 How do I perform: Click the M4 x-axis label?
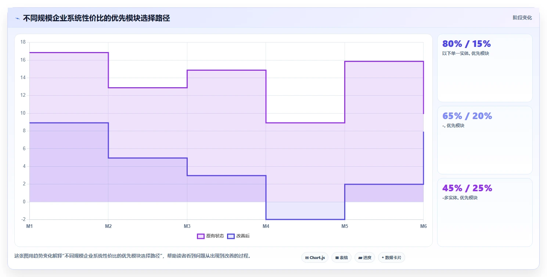coord(266,226)
